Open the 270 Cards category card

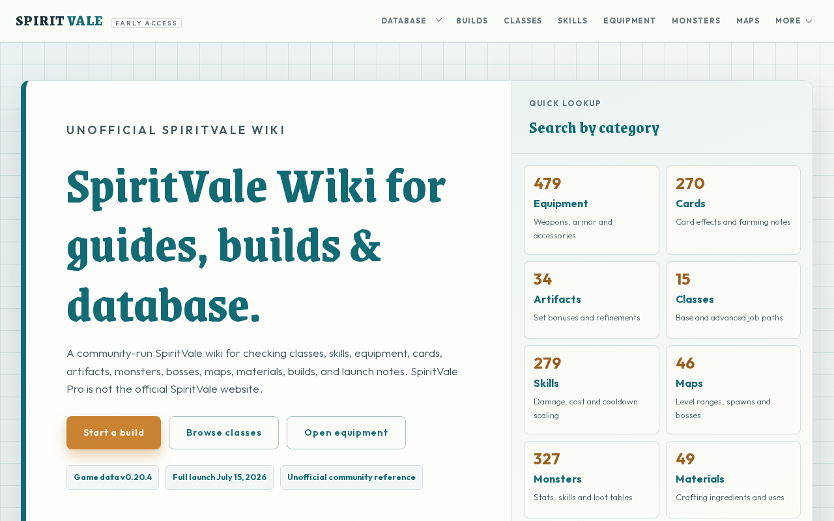[733, 210]
